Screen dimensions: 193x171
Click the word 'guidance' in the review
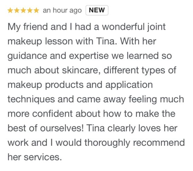[27, 56]
